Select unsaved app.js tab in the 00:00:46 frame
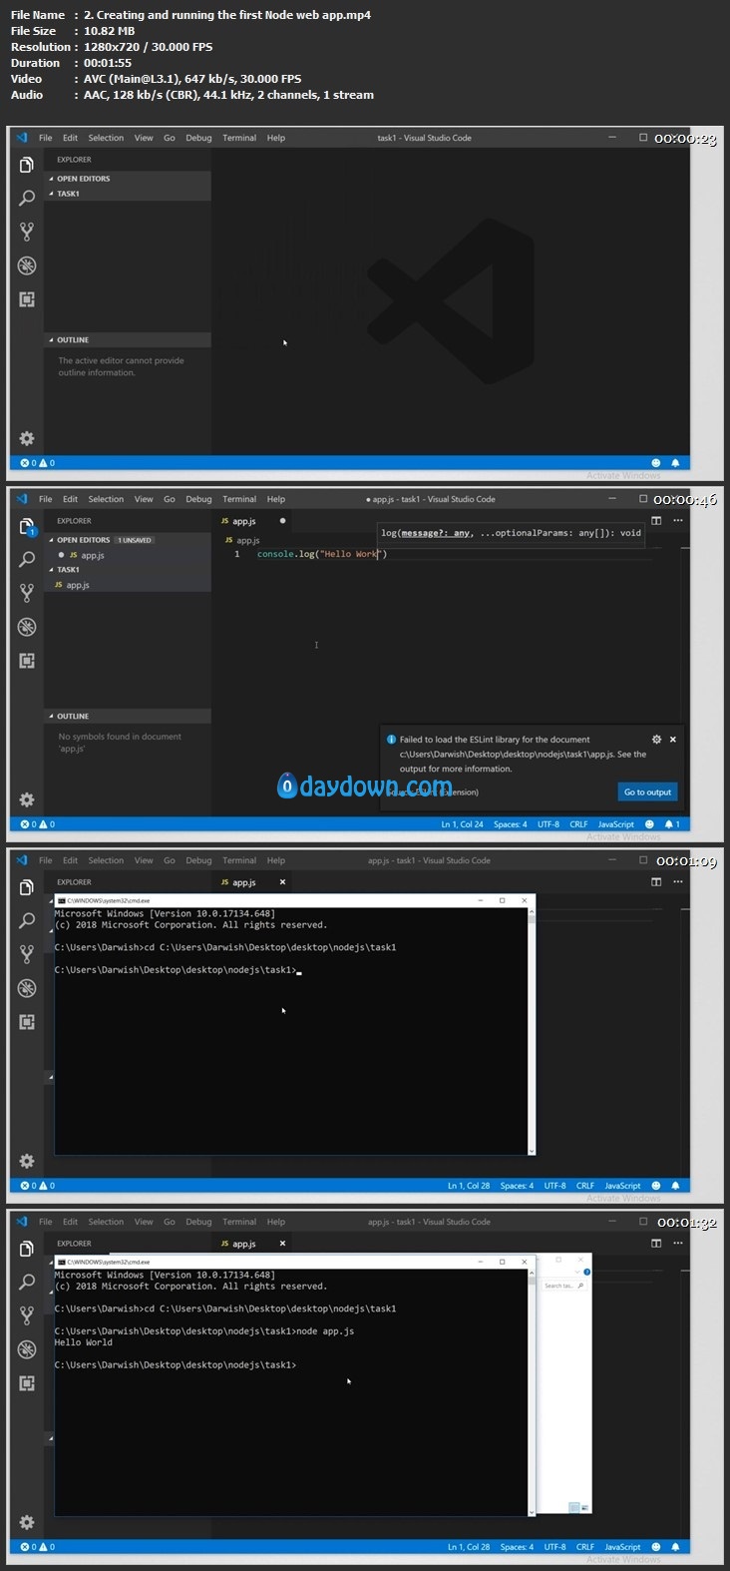This screenshot has width=730, height=1571. click(x=253, y=521)
